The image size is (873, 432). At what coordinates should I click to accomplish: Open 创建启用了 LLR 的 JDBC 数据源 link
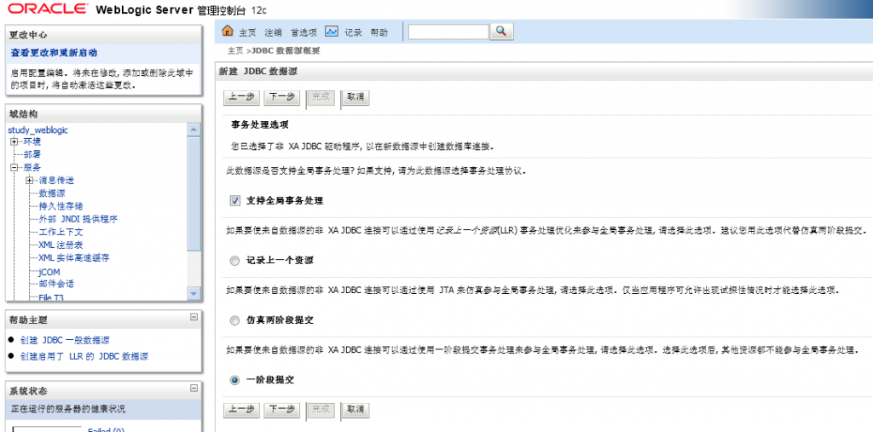(84, 356)
